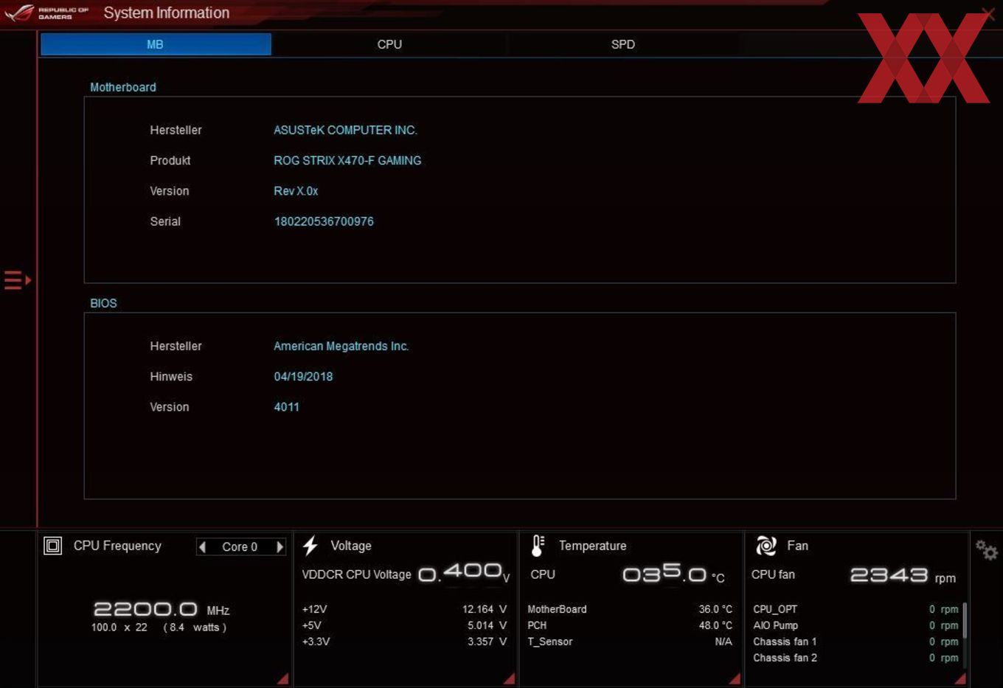Expand the left sidebar menu icon
This screenshot has width=1003, height=688.
tap(18, 280)
